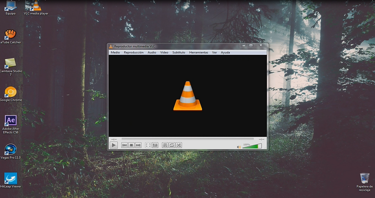Select the HitLeap Viewer desktop icon
Image resolution: width=375 pixels, height=198 pixels.
pos(11,180)
